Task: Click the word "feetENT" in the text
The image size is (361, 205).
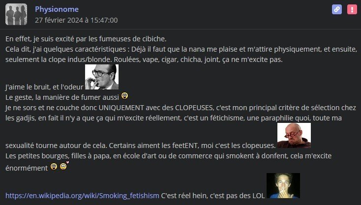Action: (185, 146)
